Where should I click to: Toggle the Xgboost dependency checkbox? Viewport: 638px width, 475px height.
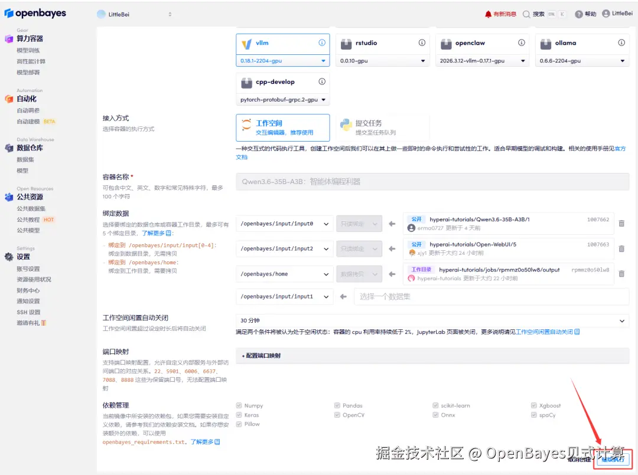534,405
